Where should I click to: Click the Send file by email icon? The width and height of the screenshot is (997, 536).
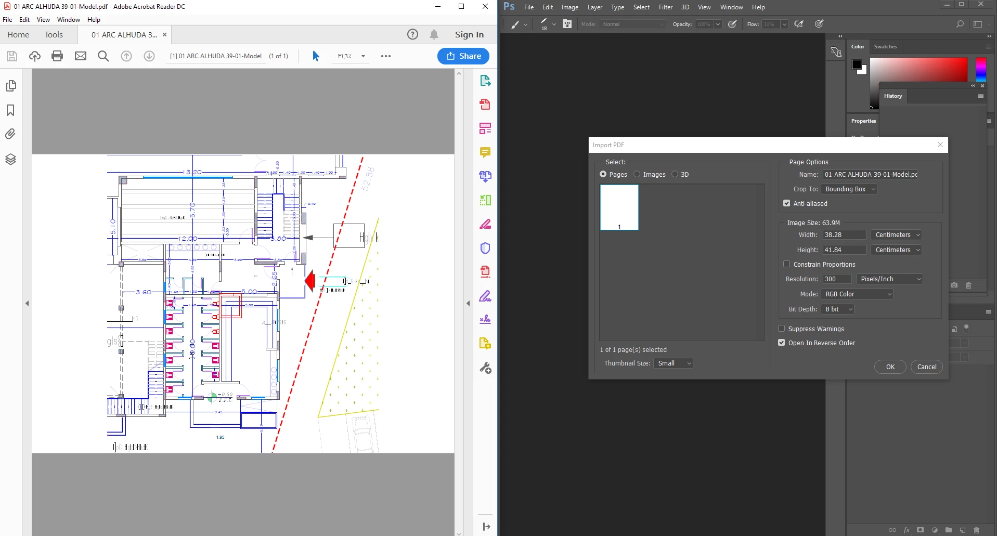[x=81, y=56]
